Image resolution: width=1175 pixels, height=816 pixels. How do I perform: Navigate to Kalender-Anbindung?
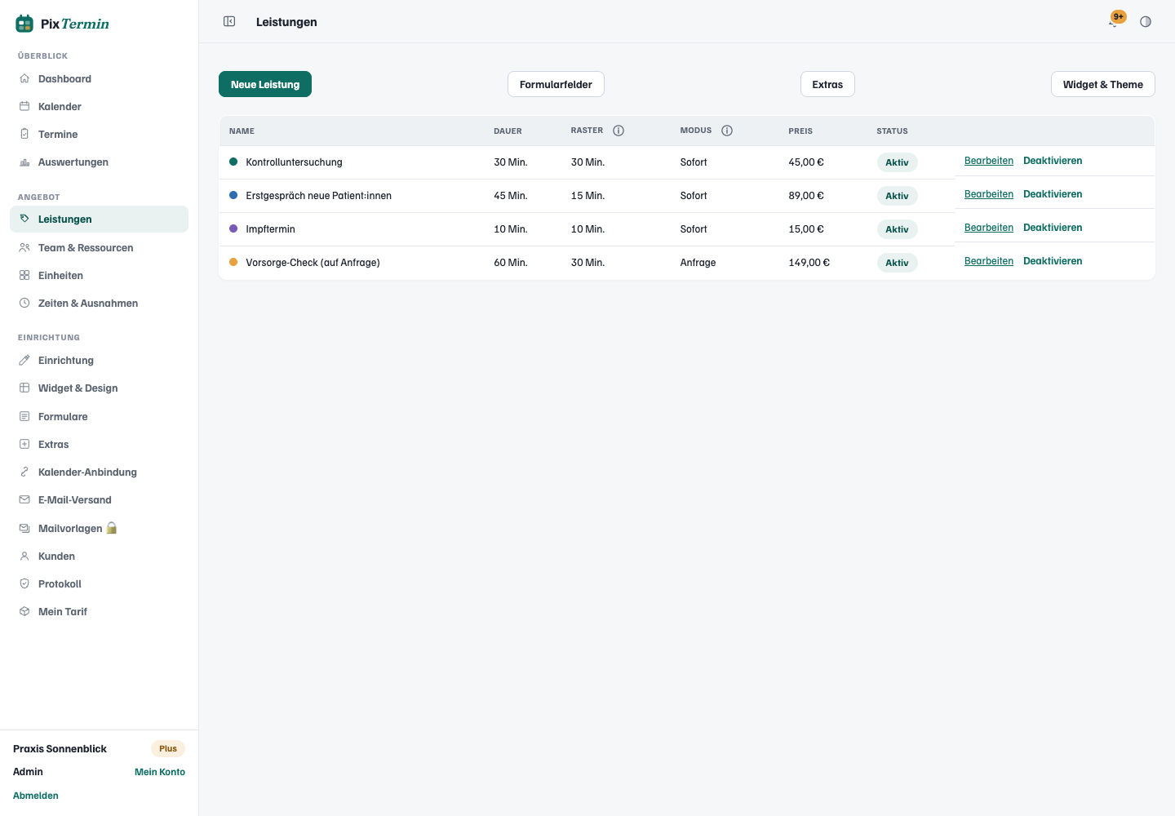tap(99, 472)
